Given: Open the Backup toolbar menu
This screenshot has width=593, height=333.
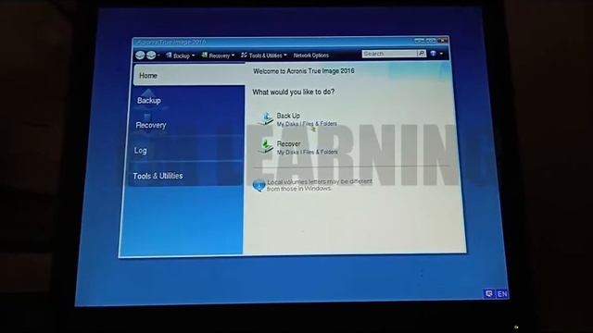Looking at the screenshot, I should click(x=181, y=55).
